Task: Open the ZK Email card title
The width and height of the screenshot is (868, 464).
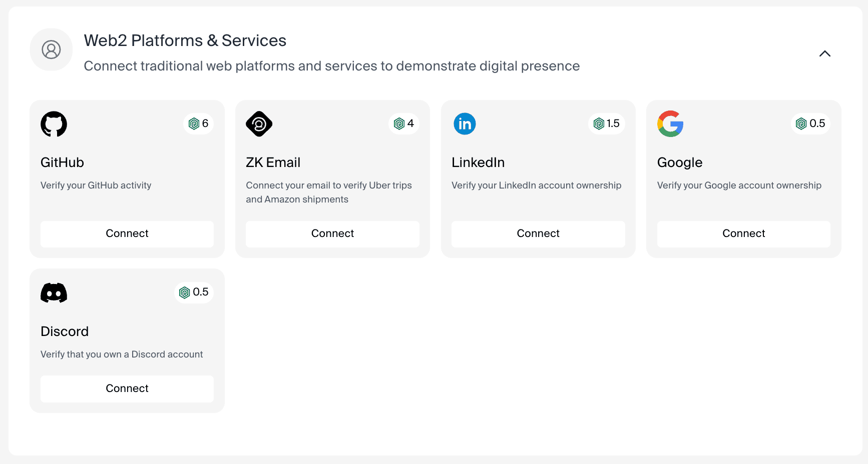Action: tap(273, 162)
